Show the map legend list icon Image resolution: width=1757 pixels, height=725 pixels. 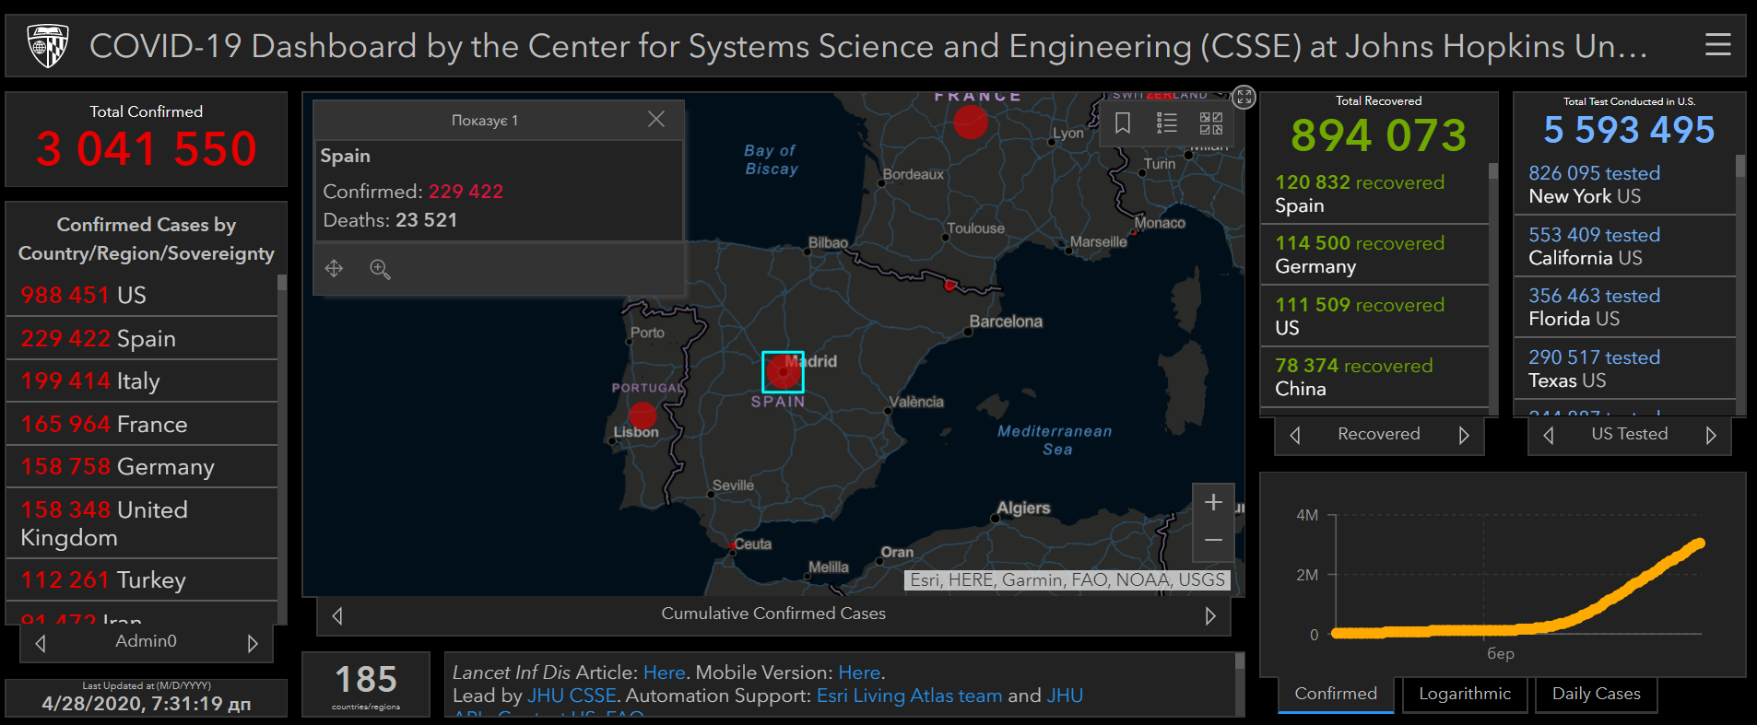pos(1167,123)
